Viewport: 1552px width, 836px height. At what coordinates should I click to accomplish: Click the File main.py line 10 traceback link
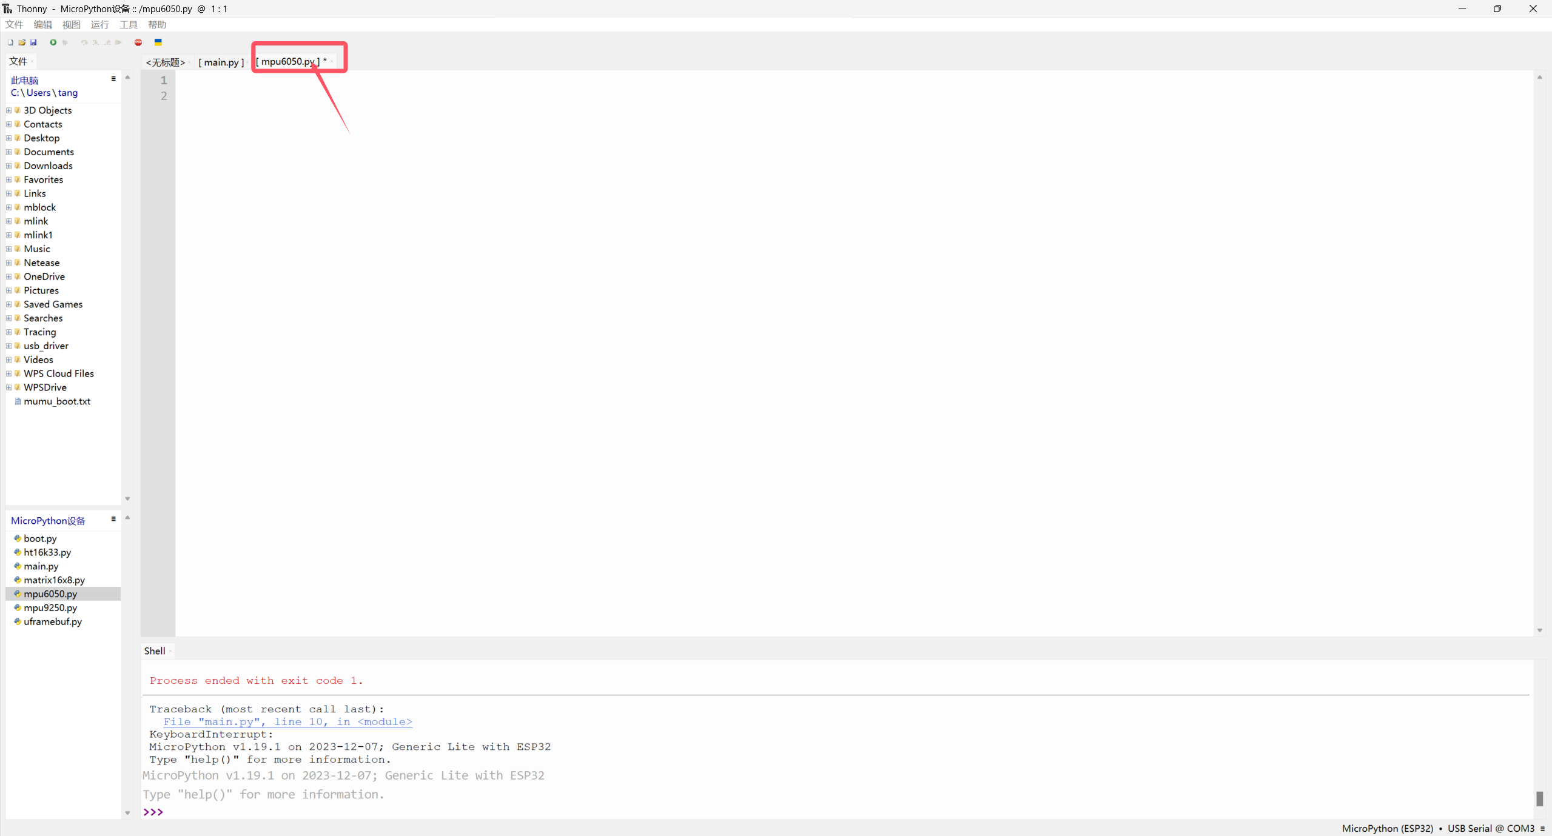[x=288, y=721]
